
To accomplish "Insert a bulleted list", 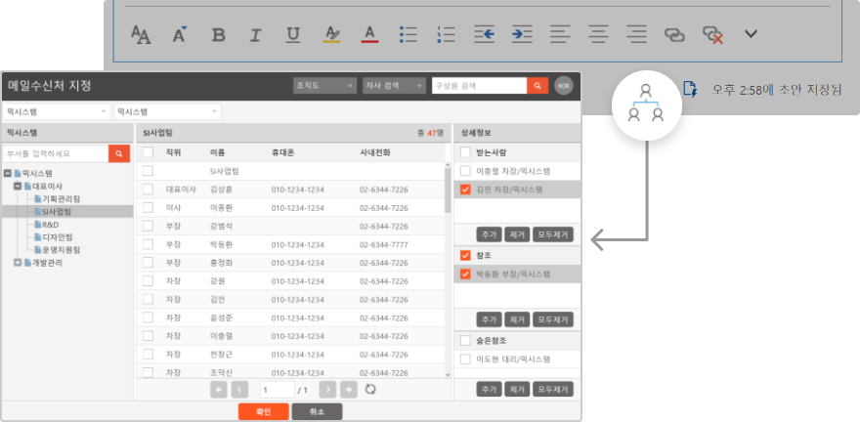I will point(409,34).
